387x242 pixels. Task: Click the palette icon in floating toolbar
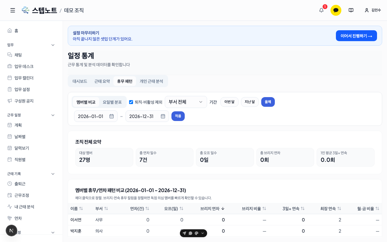click(x=197, y=233)
